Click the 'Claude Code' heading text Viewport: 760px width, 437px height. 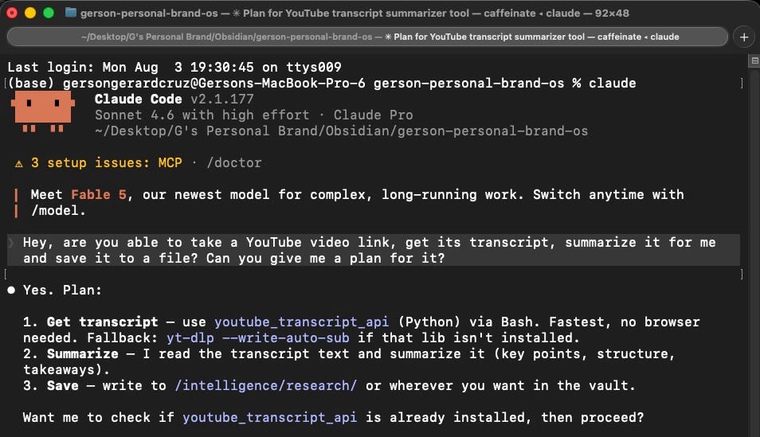coord(138,99)
